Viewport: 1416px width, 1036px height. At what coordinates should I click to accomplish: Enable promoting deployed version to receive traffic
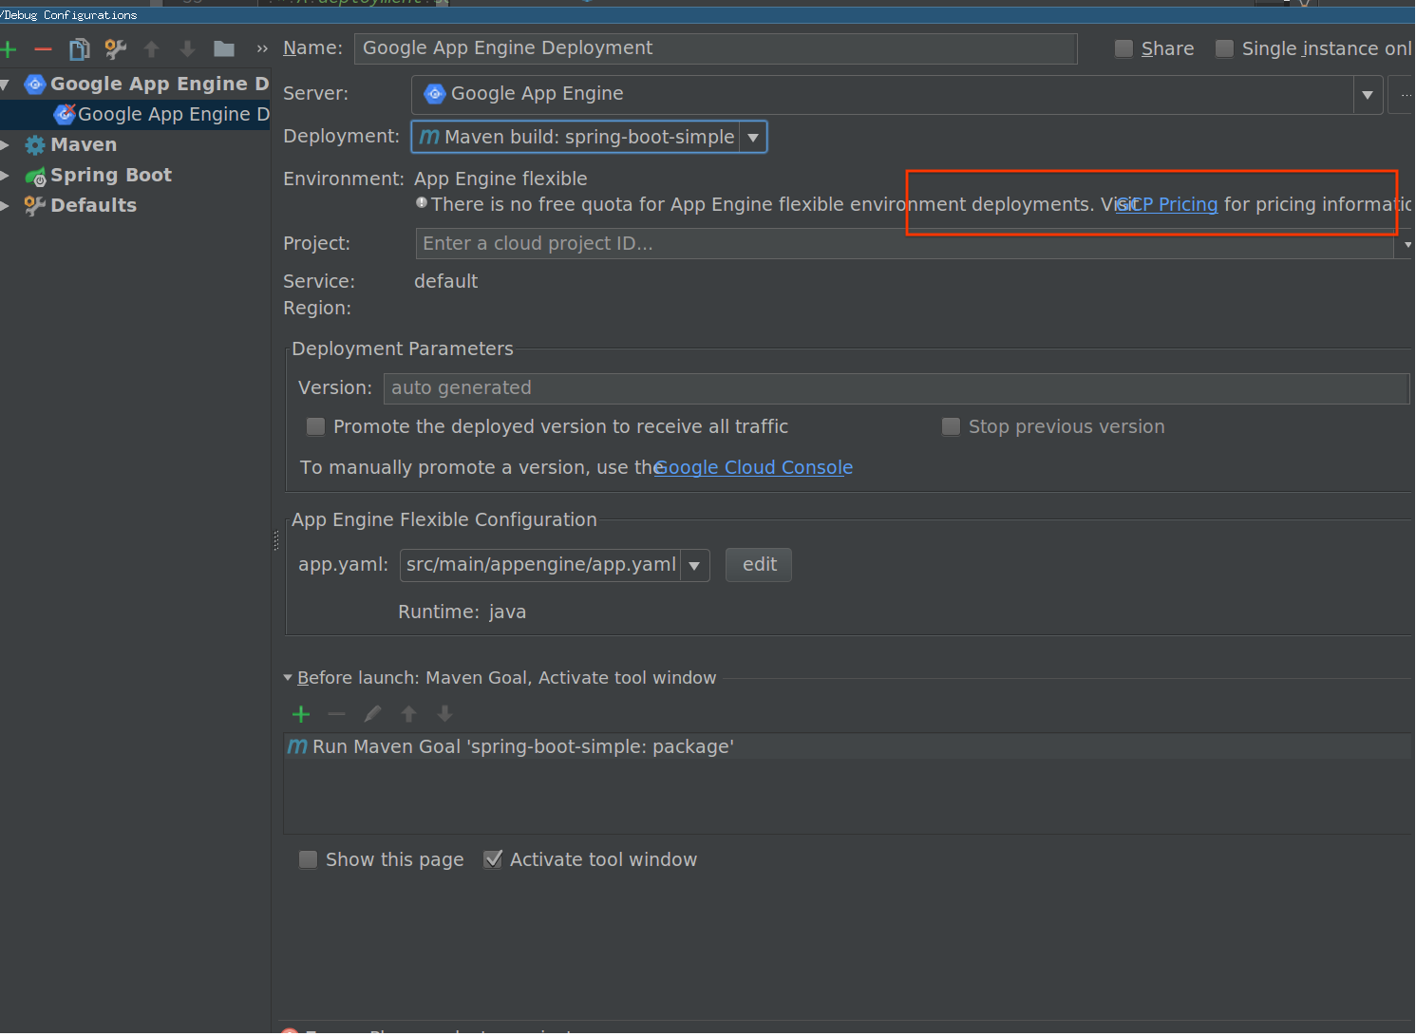coord(314,426)
